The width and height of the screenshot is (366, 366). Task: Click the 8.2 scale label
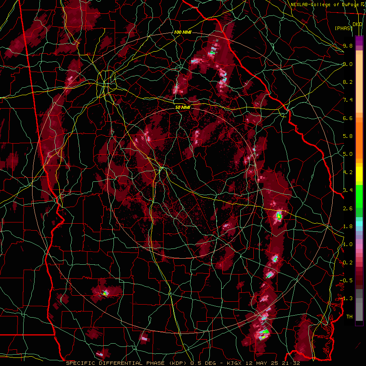point(348,82)
